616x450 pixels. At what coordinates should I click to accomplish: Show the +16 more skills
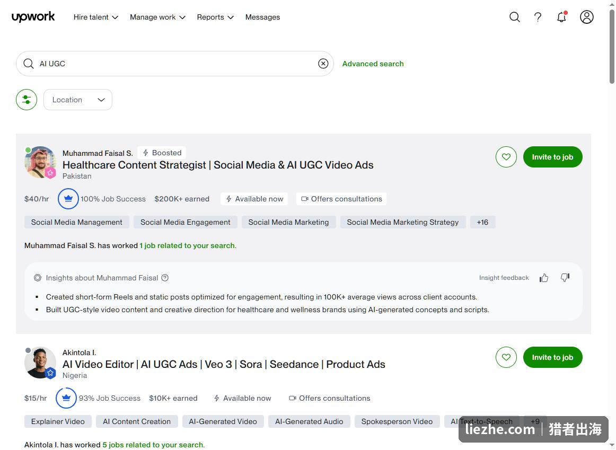pyautogui.click(x=482, y=222)
